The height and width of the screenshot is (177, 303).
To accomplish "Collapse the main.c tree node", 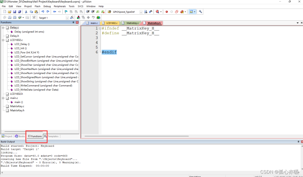I will [x=3, y=98].
